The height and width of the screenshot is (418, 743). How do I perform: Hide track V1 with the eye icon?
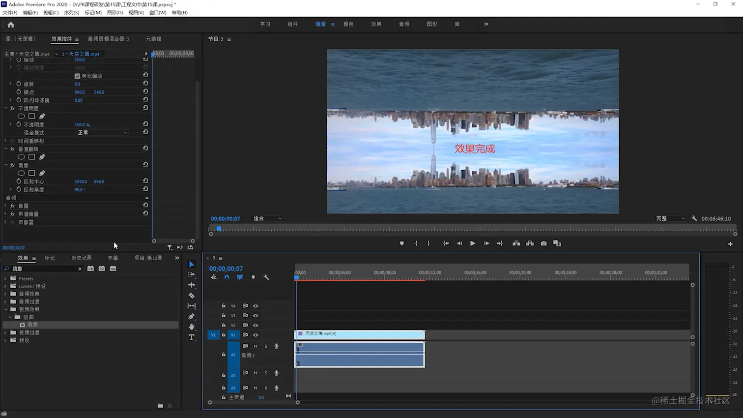pos(256,335)
